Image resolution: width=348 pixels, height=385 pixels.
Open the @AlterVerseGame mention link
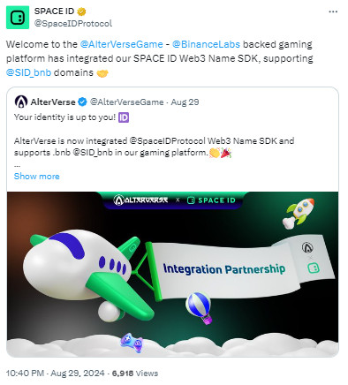click(x=121, y=44)
